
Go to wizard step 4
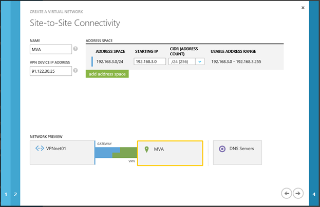(x=313, y=194)
